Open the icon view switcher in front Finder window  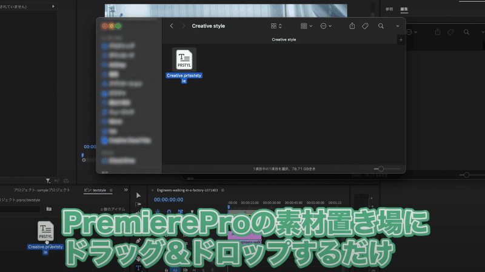(x=276, y=26)
